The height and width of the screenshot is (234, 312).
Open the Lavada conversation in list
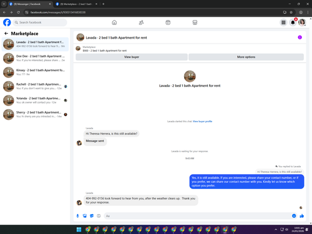pos(35,44)
